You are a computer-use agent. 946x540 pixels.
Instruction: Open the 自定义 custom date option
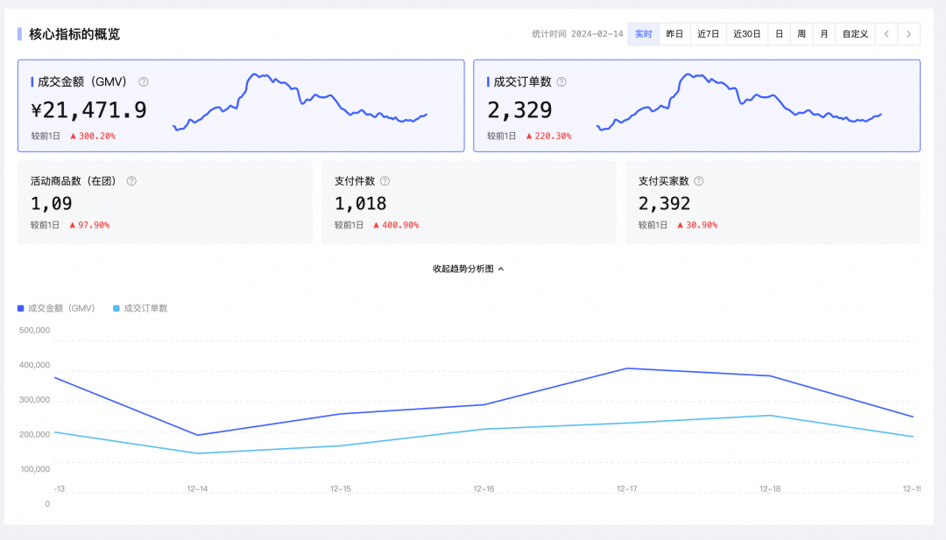[x=855, y=34]
